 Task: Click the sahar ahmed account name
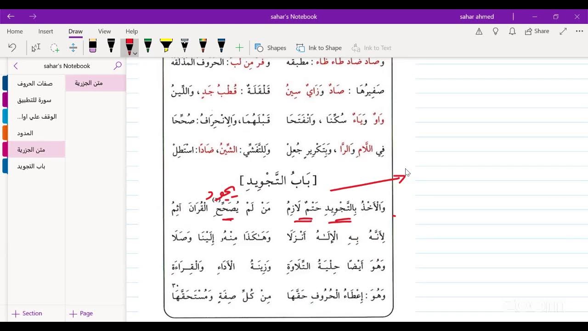(477, 17)
